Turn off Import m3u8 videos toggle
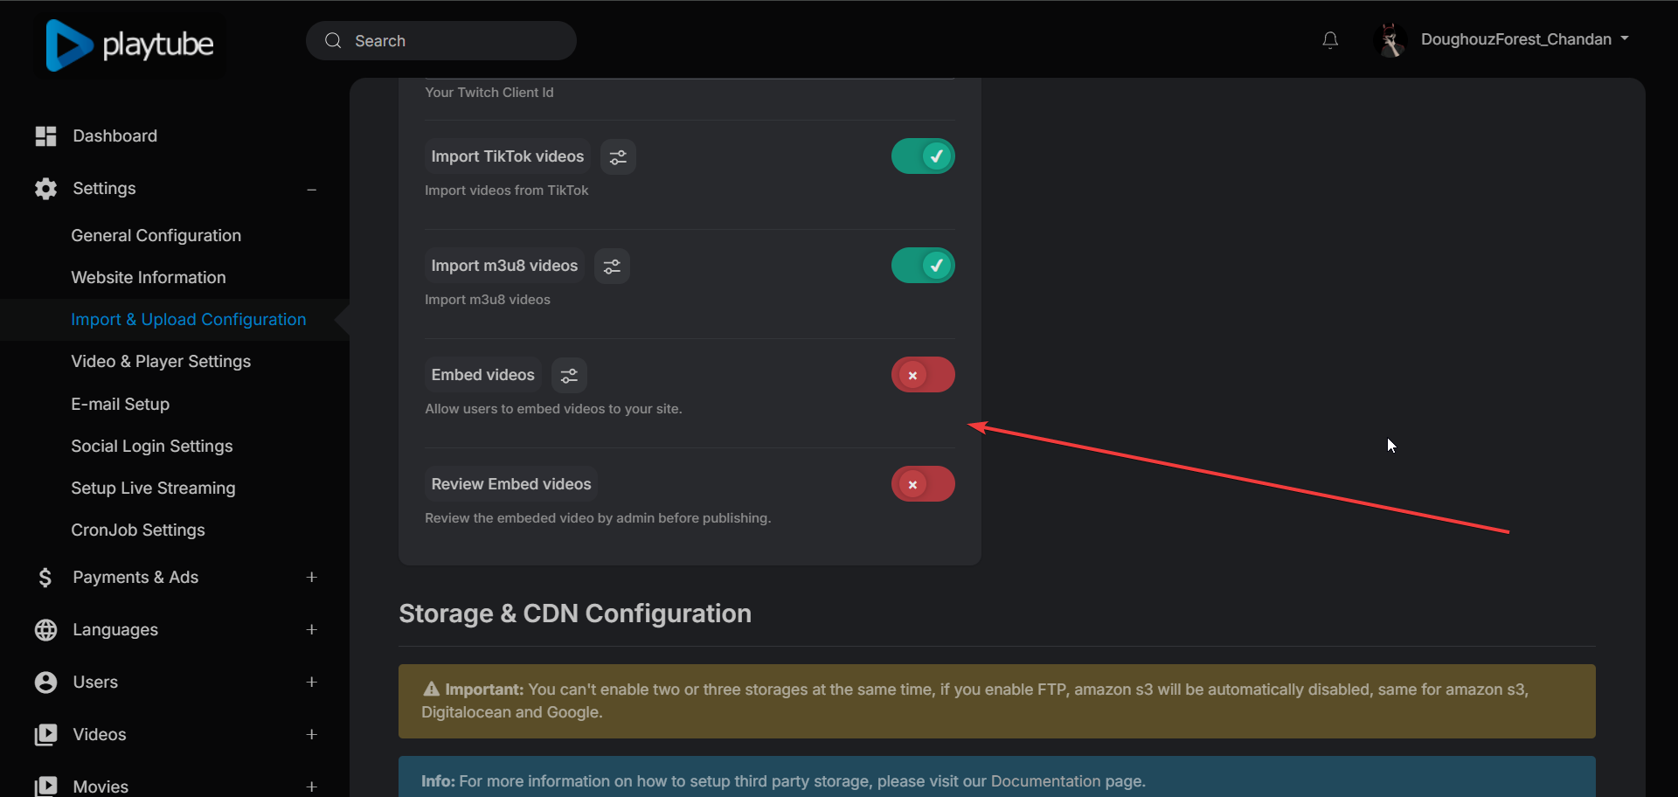Image resolution: width=1678 pixels, height=797 pixels. pos(922,266)
